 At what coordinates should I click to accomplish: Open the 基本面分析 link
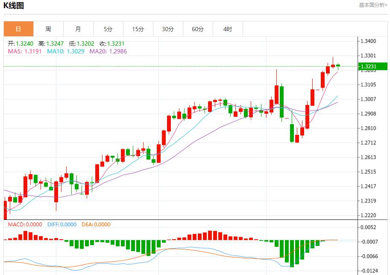(x=373, y=5)
